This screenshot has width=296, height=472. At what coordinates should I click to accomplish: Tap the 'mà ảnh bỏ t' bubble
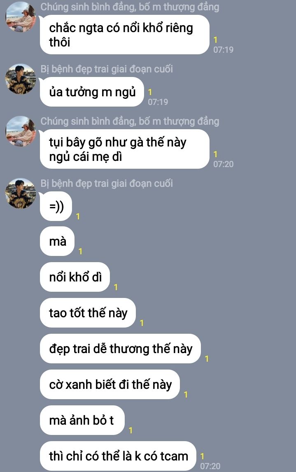(82, 420)
